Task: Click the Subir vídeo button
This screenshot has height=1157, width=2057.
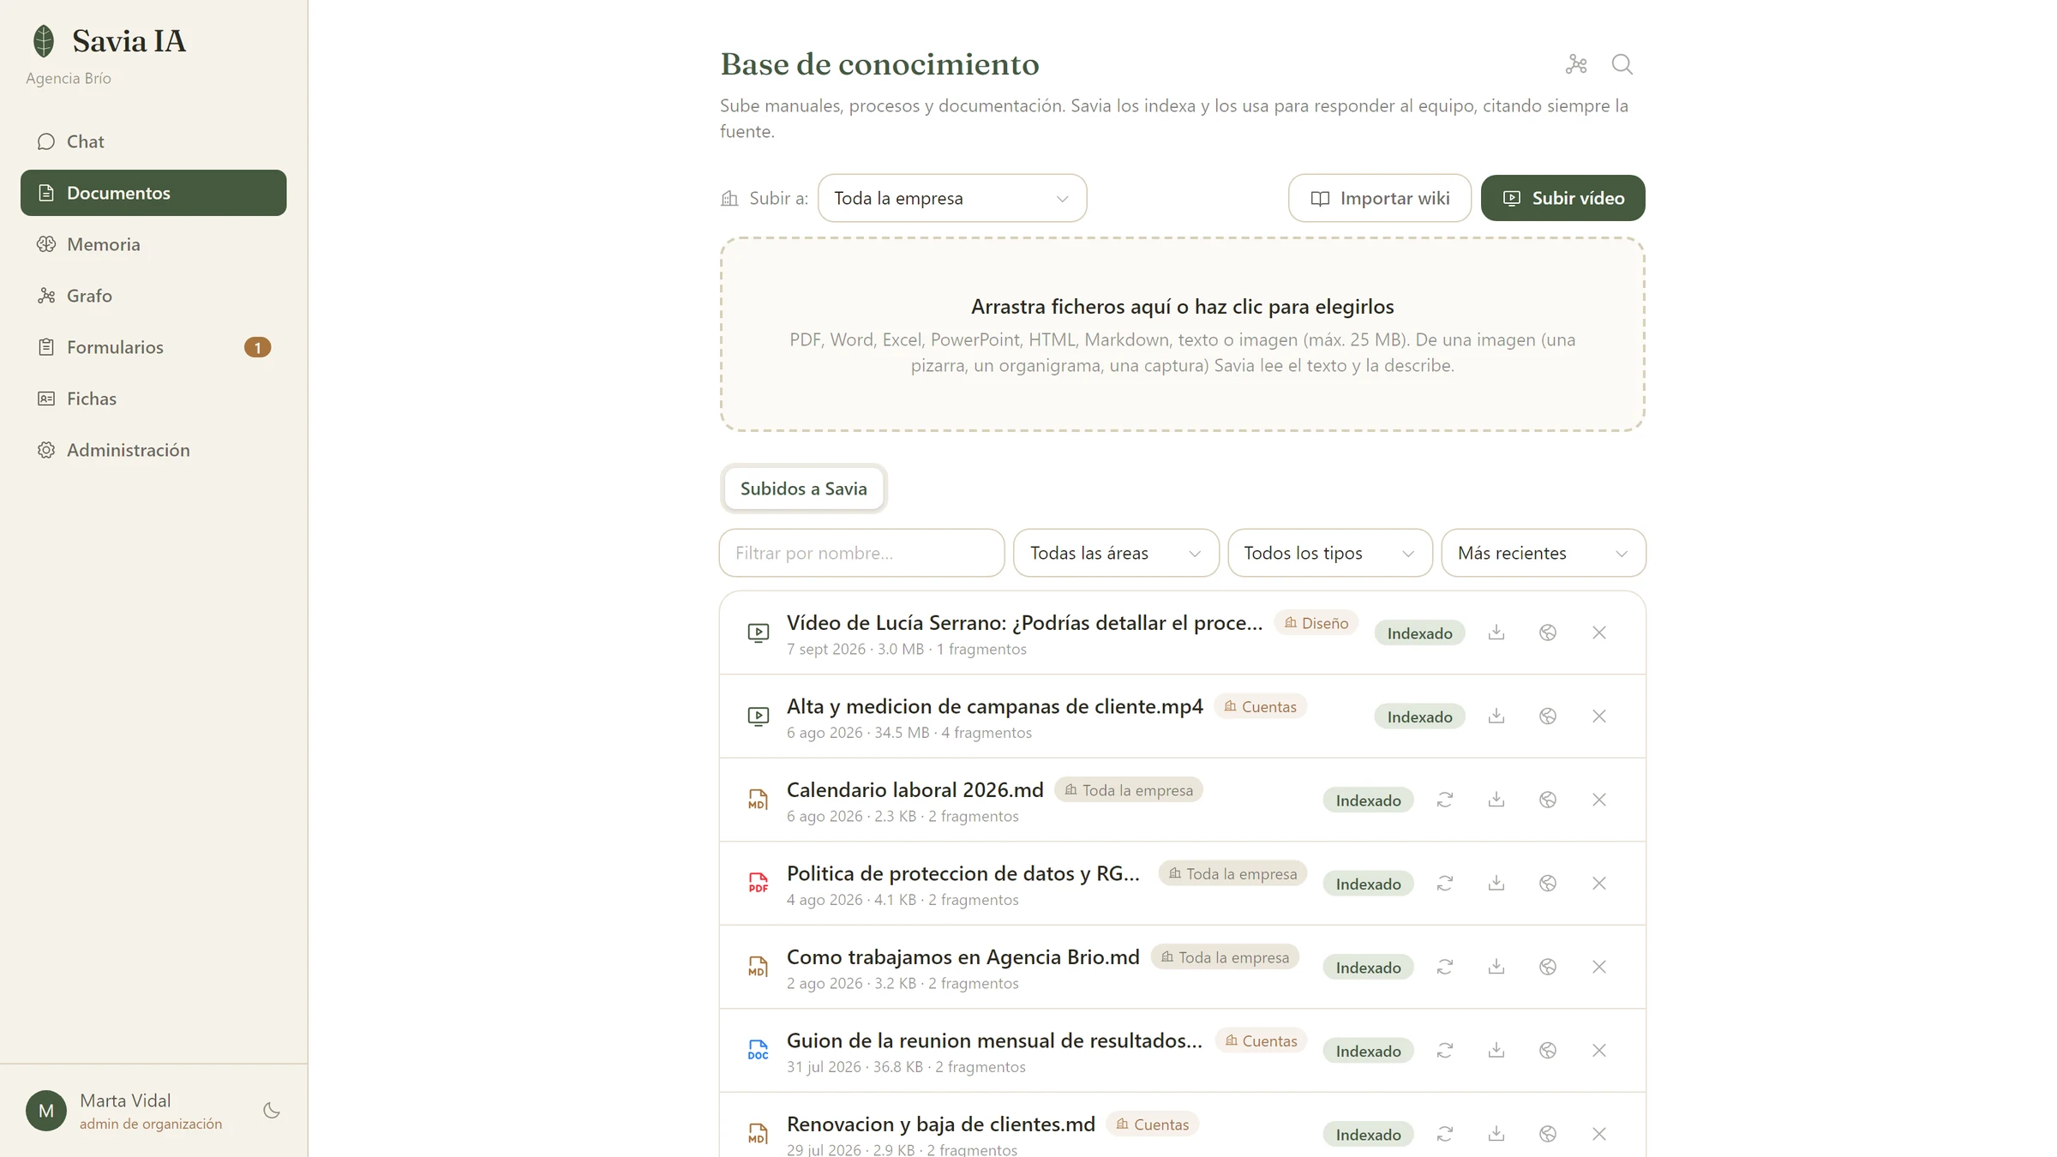Action: [1562, 199]
